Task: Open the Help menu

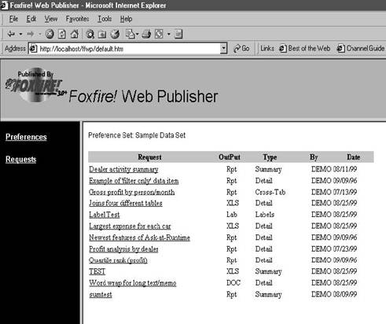Action: coord(126,19)
